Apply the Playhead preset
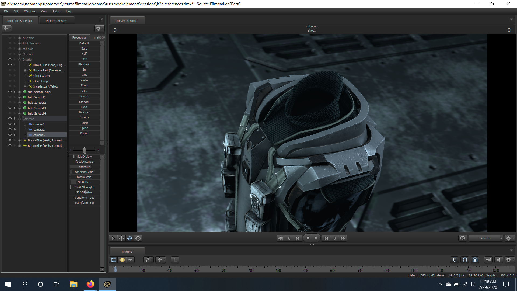This screenshot has width=517, height=291. tap(84, 64)
